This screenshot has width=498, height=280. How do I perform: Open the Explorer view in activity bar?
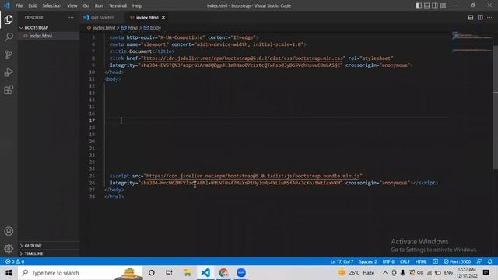click(9, 19)
